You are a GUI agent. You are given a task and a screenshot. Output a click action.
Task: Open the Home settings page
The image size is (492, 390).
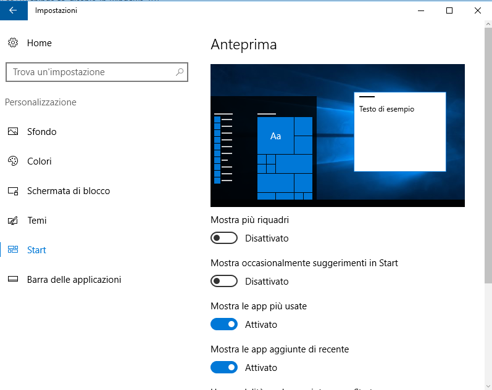tap(40, 43)
